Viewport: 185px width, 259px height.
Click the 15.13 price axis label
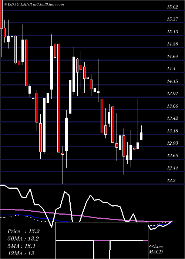(172, 31)
